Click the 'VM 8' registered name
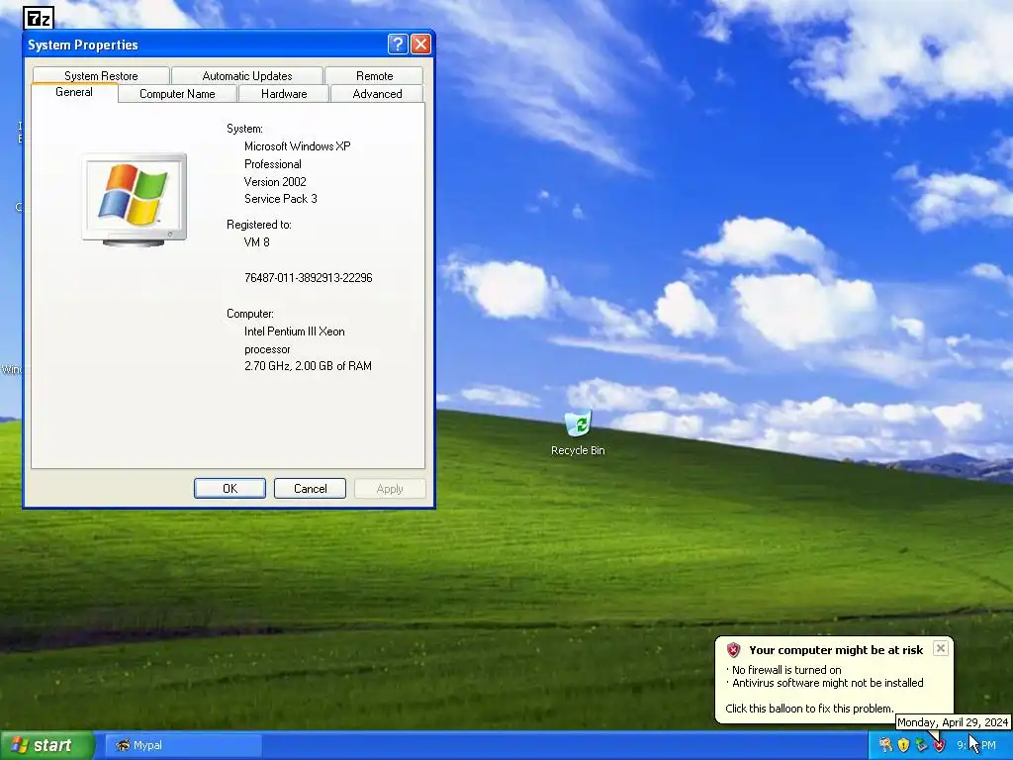This screenshot has height=760, width=1013. [x=256, y=242]
